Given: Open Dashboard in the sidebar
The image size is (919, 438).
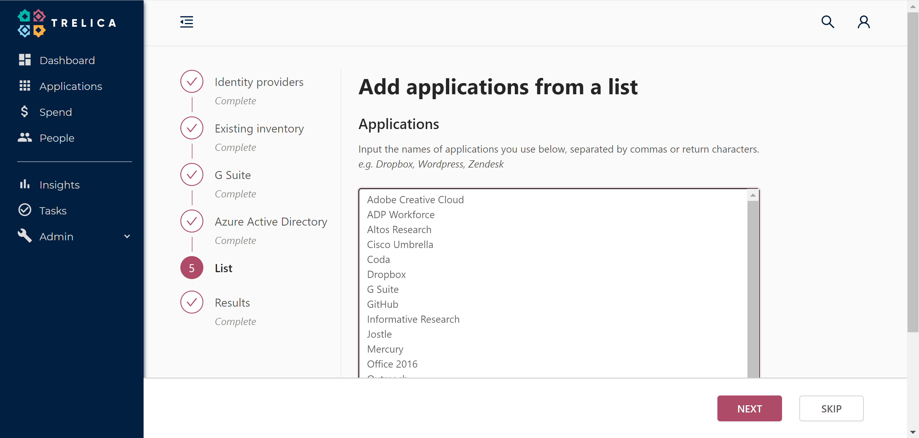Looking at the screenshot, I should pyautogui.click(x=67, y=60).
